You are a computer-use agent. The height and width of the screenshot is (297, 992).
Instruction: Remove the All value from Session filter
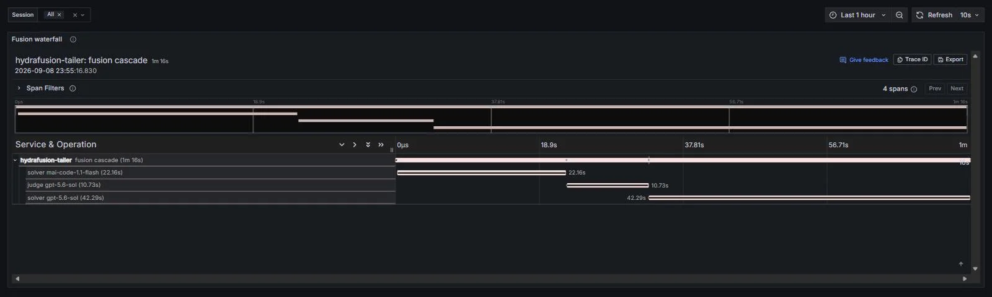pyautogui.click(x=60, y=15)
